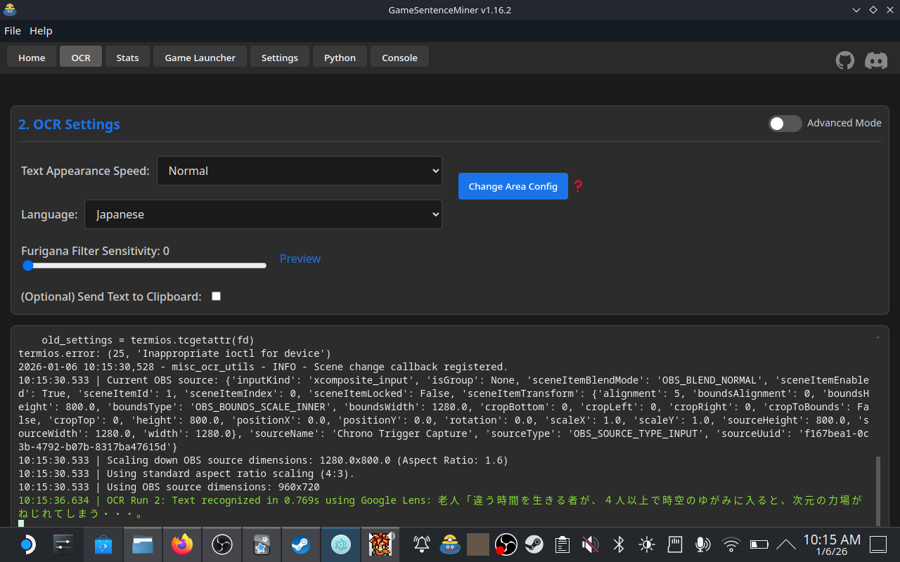This screenshot has width=900, height=562.
Task: Open notifications via the bell icon
Action: (420, 544)
